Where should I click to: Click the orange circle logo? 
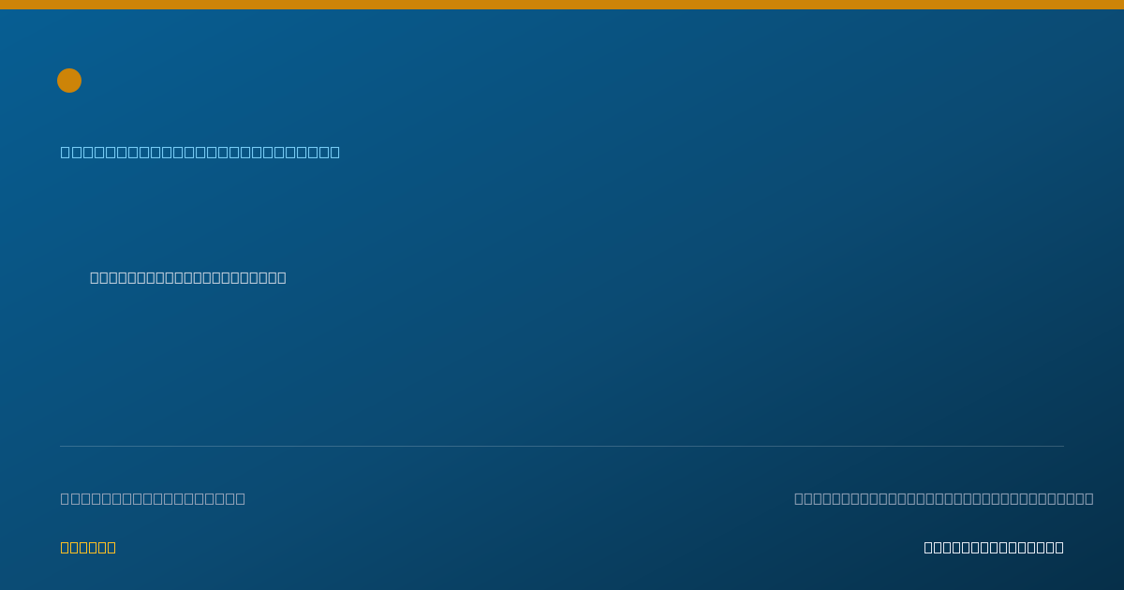[x=69, y=81]
